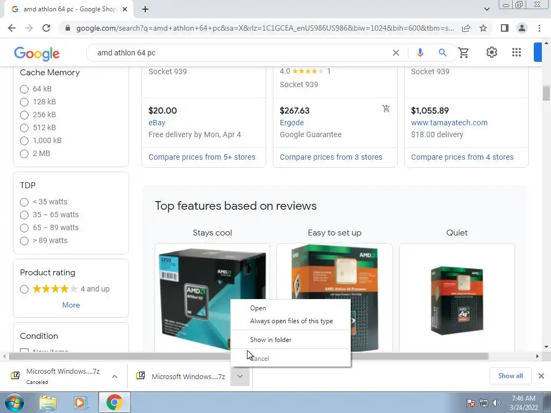This screenshot has width=551, height=413.
Task: Close the amd athlon 64 pc tab
Action: click(125, 9)
